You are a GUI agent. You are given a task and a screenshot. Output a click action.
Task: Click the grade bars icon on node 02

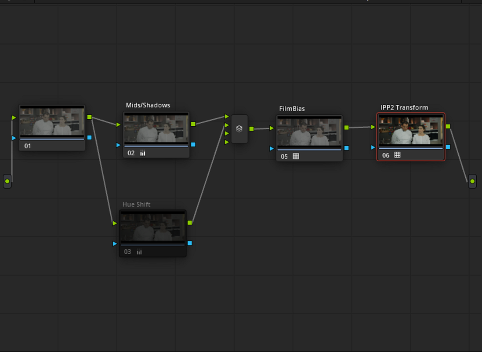(x=143, y=153)
